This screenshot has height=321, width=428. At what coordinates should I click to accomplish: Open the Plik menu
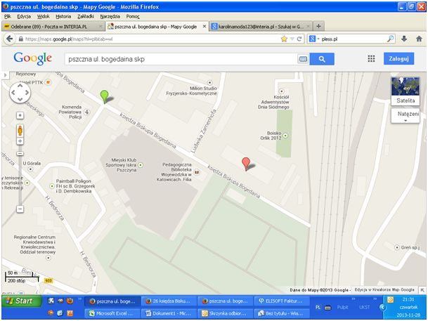coord(8,16)
